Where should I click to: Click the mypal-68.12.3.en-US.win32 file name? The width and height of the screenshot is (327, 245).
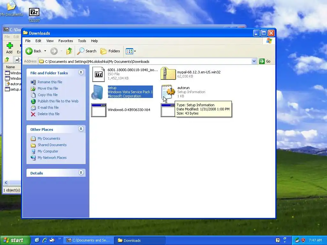pos(199,72)
